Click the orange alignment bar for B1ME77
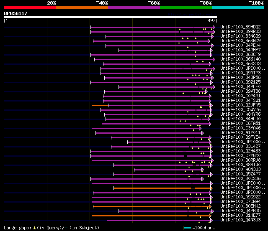268x231 pixels. point(151,216)
